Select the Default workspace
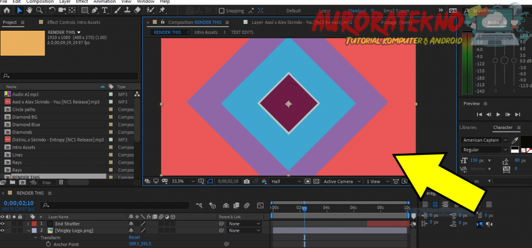 point(294,11)
